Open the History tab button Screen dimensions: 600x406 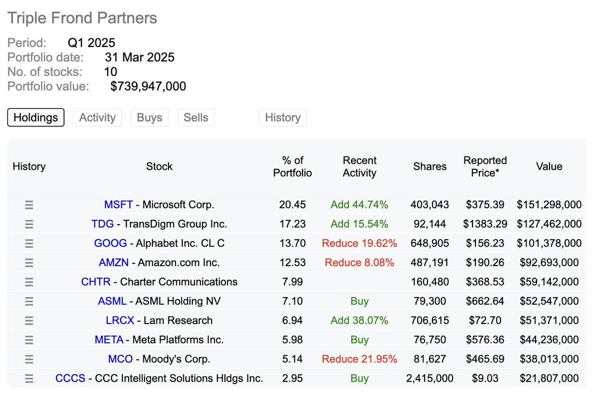(x=283, y=117)
